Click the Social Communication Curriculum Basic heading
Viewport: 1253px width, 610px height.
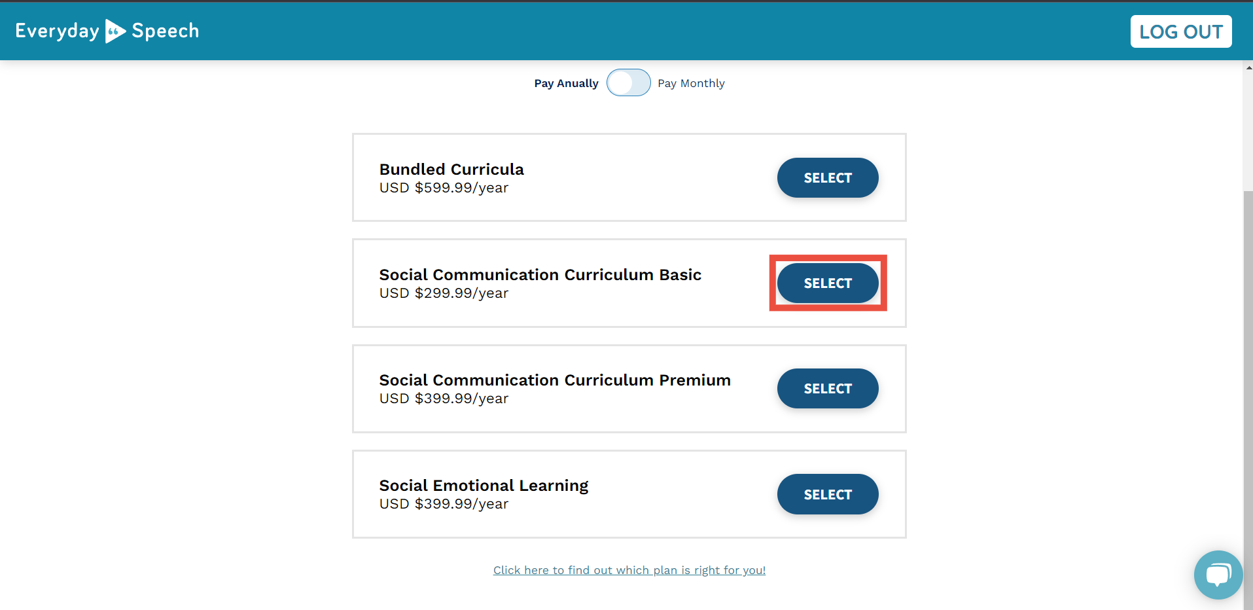(x=540, y=275)
